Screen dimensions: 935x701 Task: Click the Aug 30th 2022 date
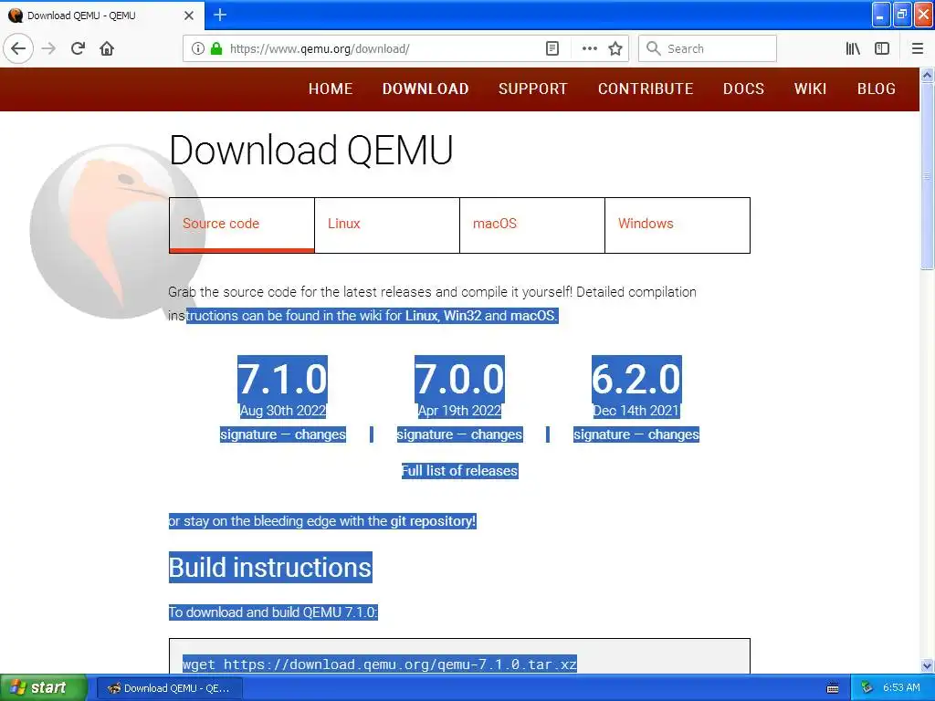pos(283,411)
